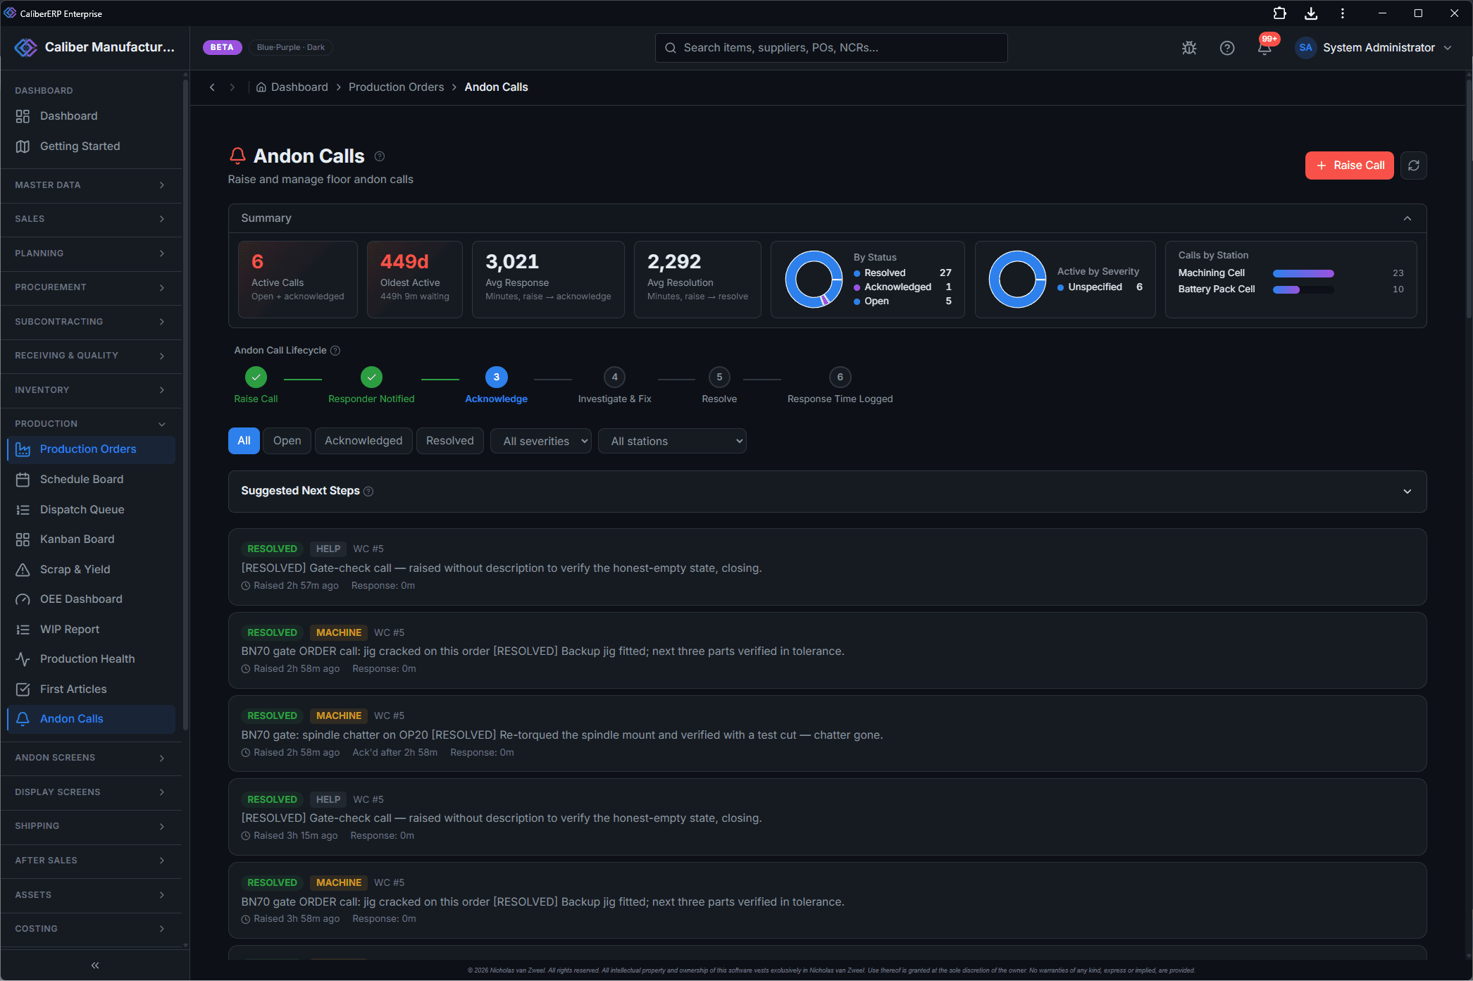Open the All stations dropdown
The height and width of the screenshot is (981, 1473).
click(x=672, y=442)
